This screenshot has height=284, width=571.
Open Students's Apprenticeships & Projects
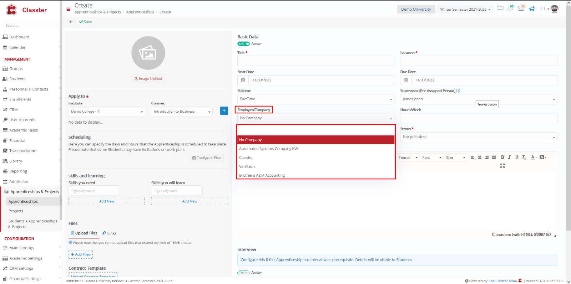[33, 224]
